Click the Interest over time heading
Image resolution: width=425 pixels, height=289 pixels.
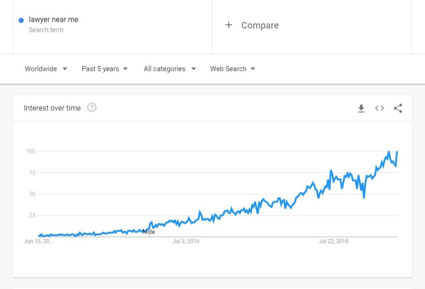[52, 108]
